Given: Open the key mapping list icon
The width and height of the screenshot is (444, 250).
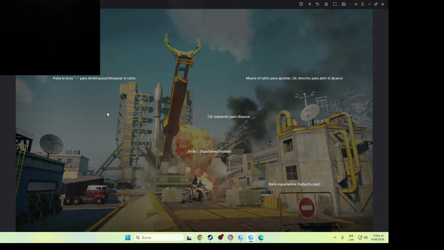Looking at the screenshot, I should click(x=326, y=4).
